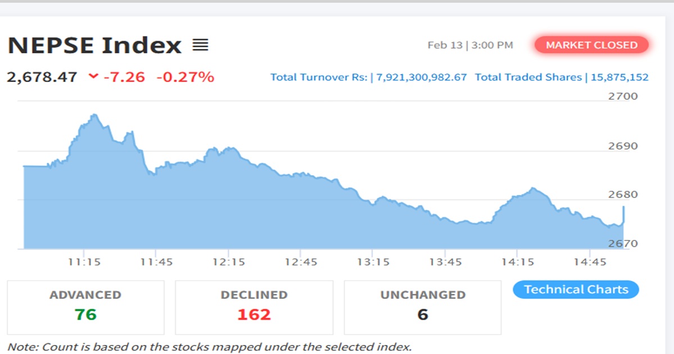
Task: Select the NEPSE Index heading
Action: (95, 45)
